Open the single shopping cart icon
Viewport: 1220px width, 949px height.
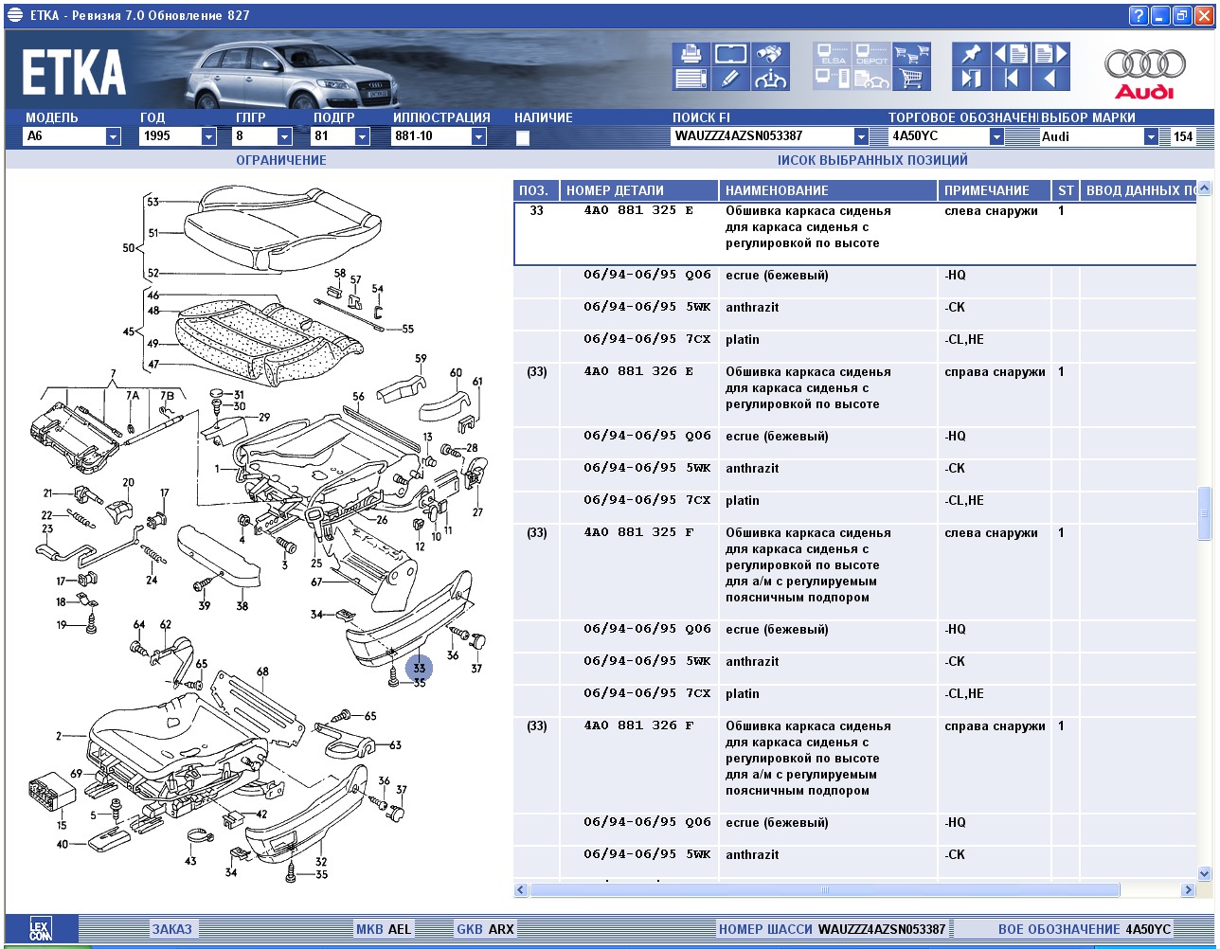click(912, 79)
